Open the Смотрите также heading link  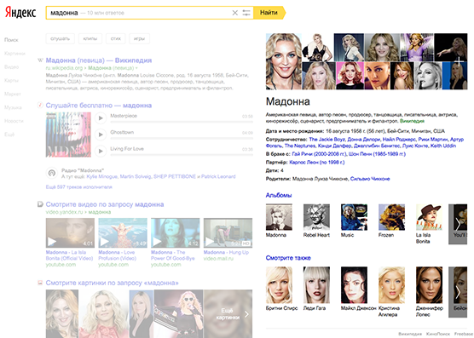pyautogui.click(x=288, y=258)
